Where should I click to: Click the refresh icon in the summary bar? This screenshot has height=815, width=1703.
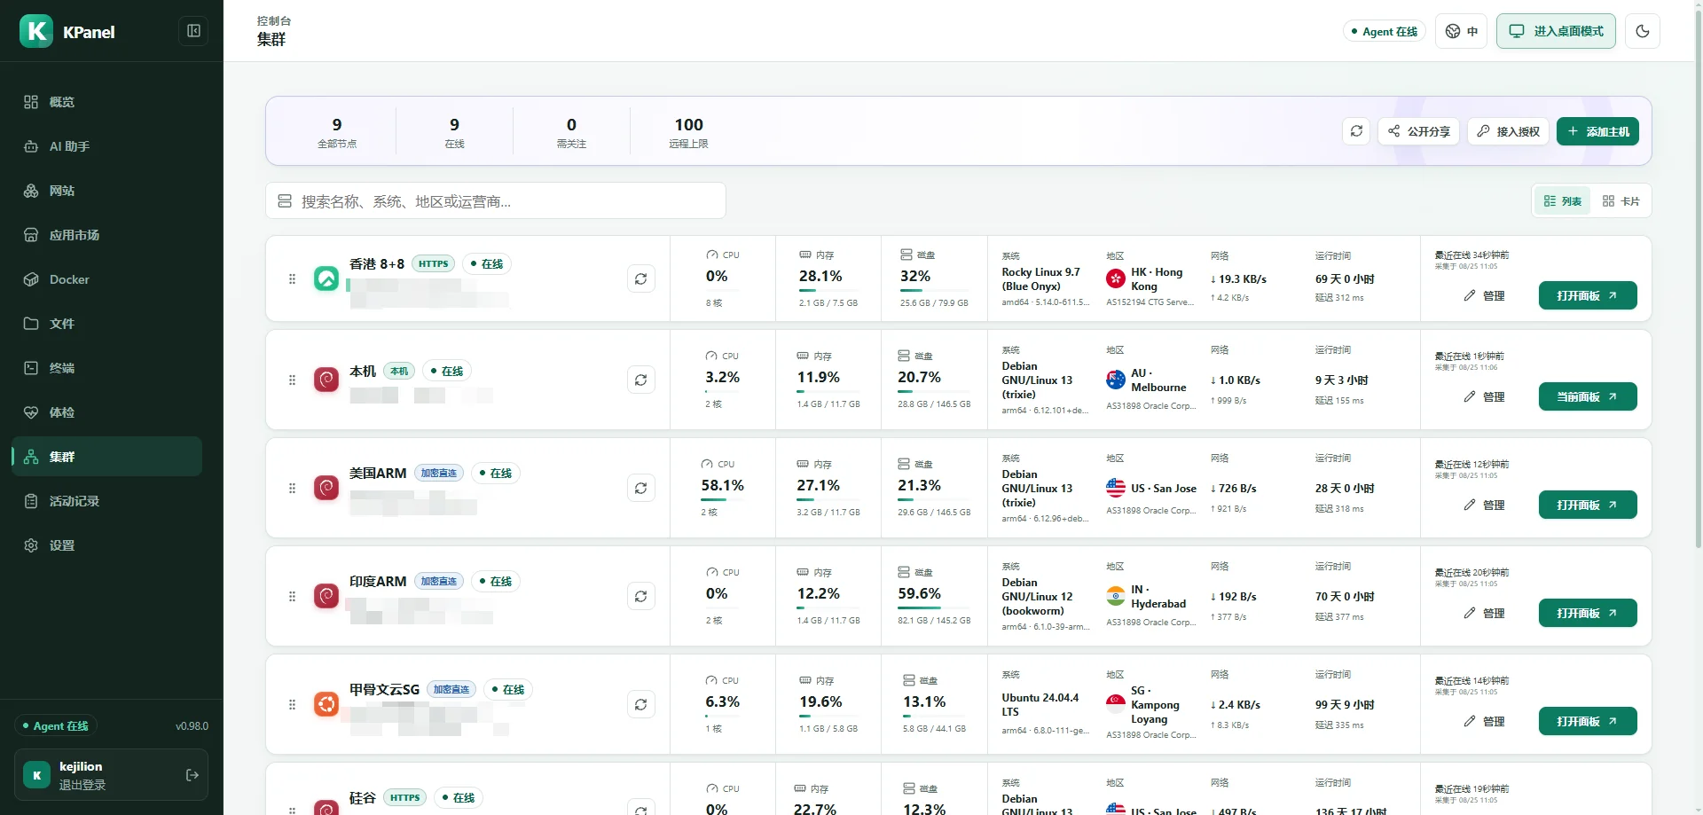pyautogui.click(x=1356, y=131)
